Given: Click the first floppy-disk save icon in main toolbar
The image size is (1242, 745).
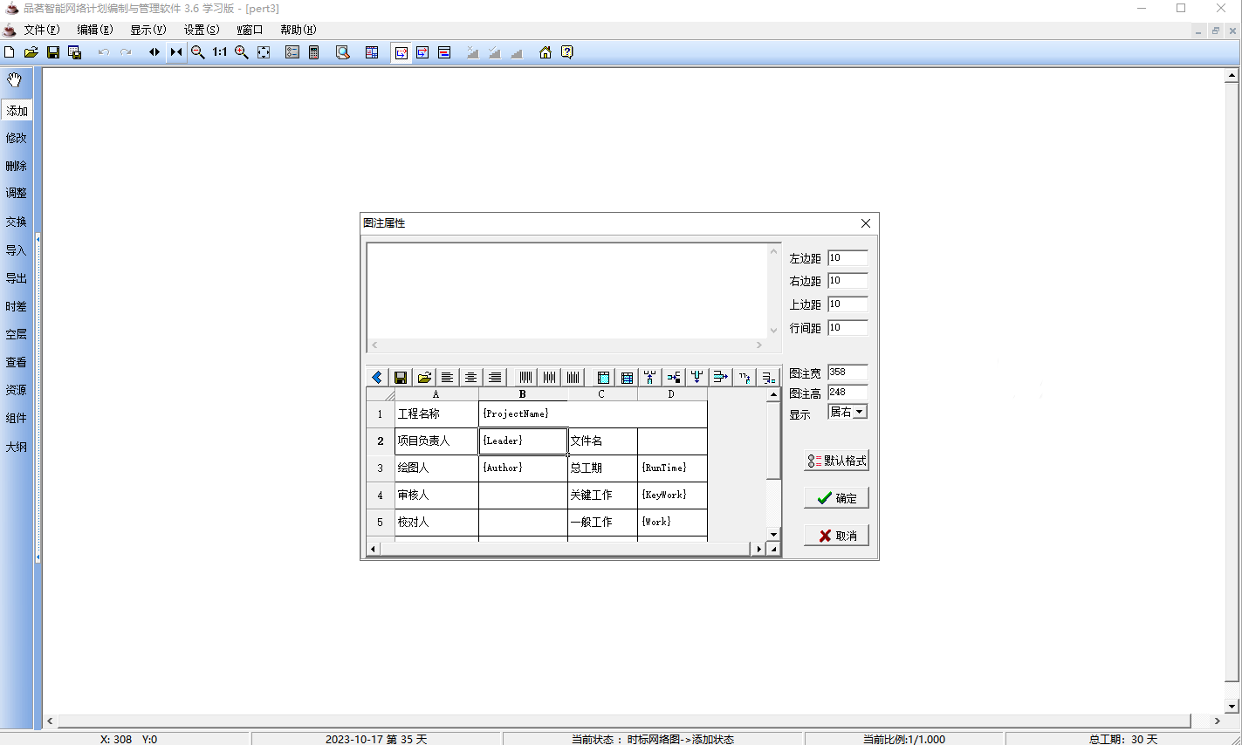Looking at the screenshot, I should pyautogui.click(x=53, y=52).
